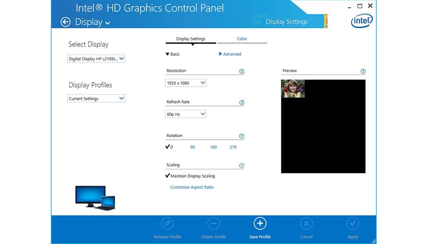Collapse the Basic settings triangle
The image size is (421, 244).
coord(167,54)
